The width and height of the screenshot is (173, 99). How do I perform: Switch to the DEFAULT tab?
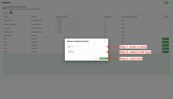pyautogui.click(x=6, y=13)
